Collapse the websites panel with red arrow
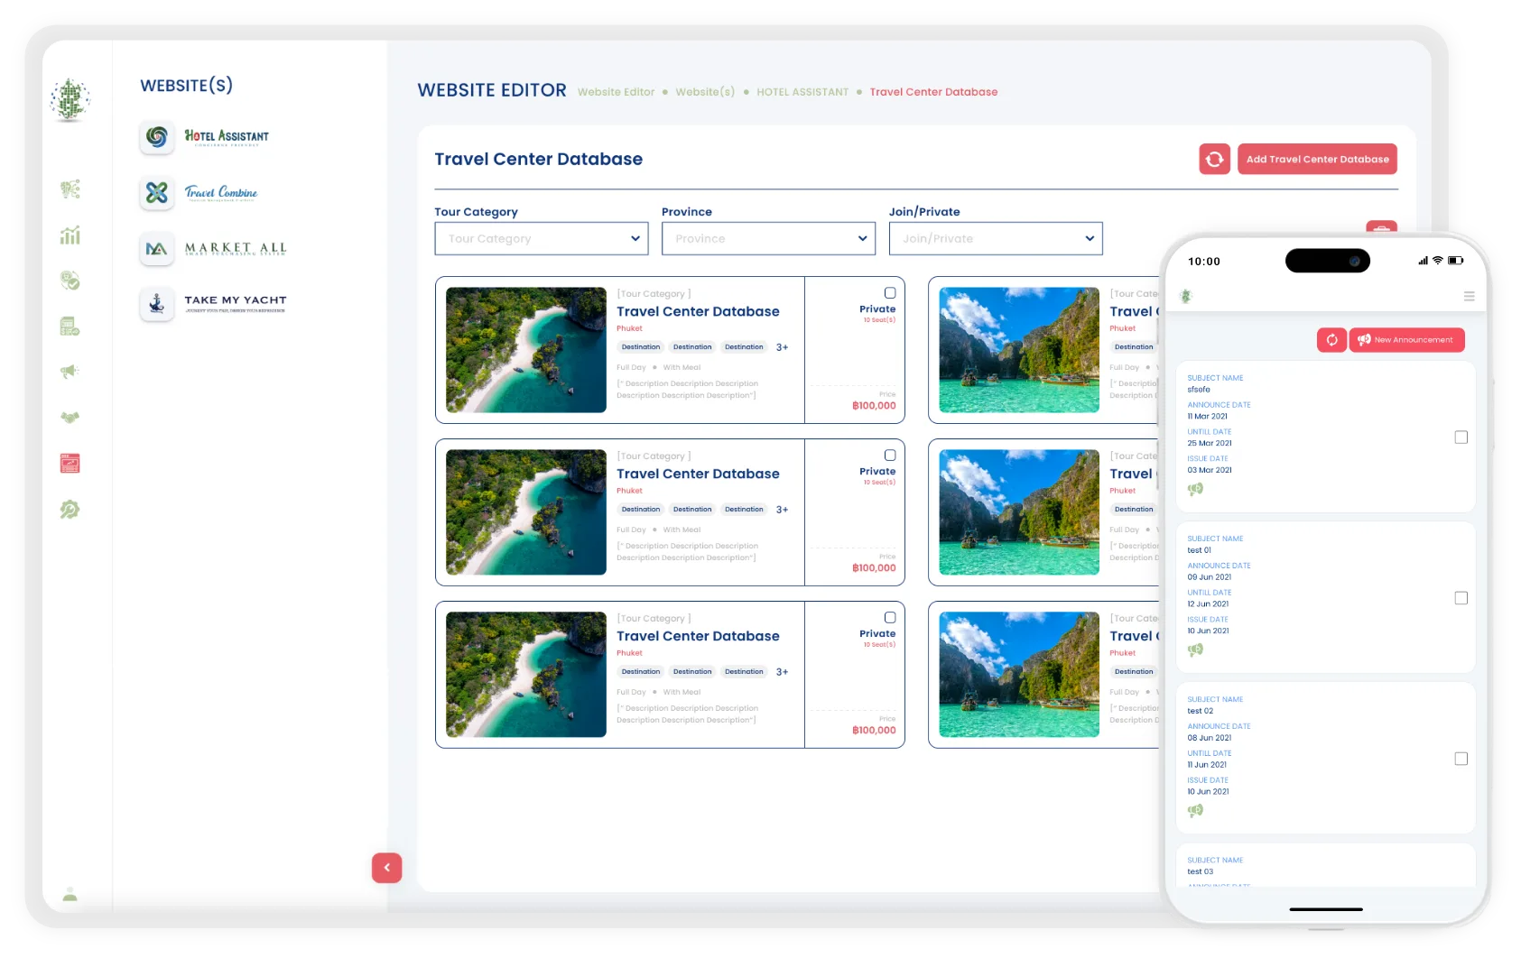Image resolution: width=1521 pixels, height=958 pixels. coord(386,868)
